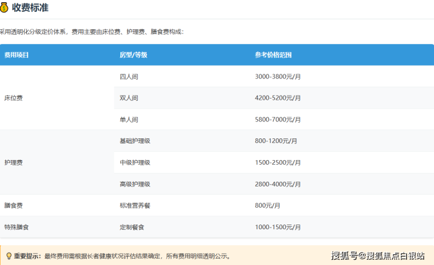The height and width of the screenshot is (265, 434).
Task: Click the lightbulb icon before 重要提示
Action: (x=8, y=256)
